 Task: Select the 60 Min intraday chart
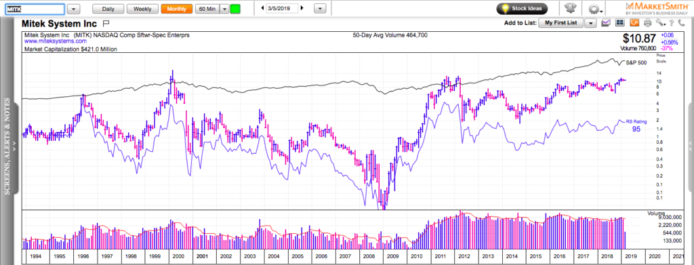click(x=207, y=9)
